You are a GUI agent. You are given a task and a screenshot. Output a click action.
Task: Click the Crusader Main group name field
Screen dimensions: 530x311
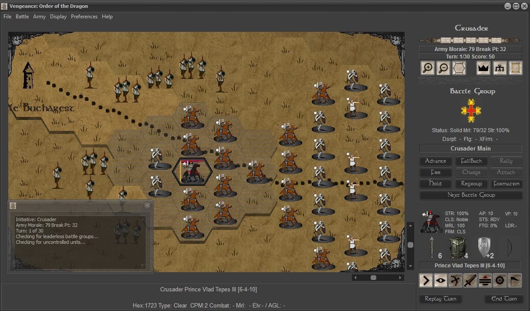click(471, 148)
